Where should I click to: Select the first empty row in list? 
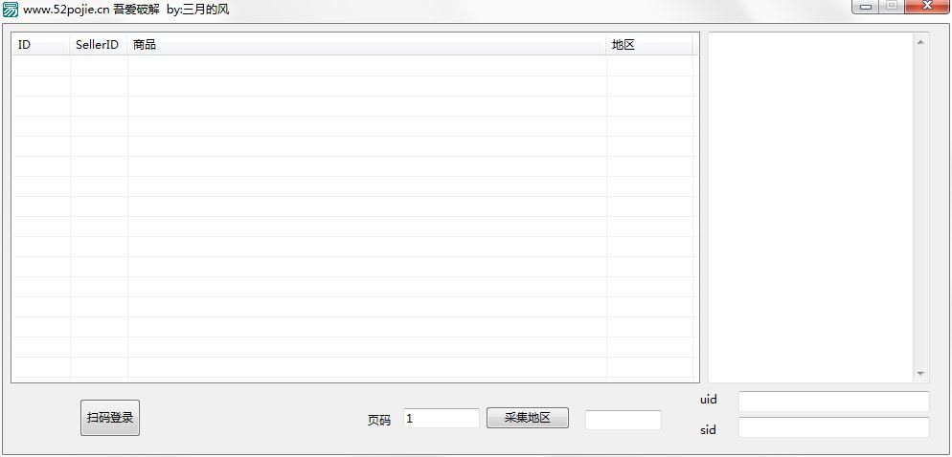click(352, 65)
